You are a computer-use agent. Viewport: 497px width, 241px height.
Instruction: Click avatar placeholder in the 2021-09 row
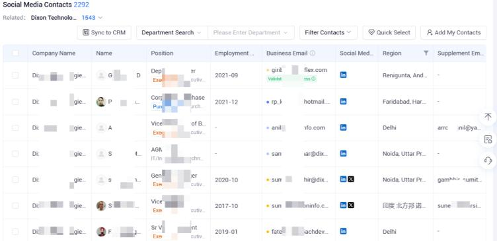click(101, 75)
